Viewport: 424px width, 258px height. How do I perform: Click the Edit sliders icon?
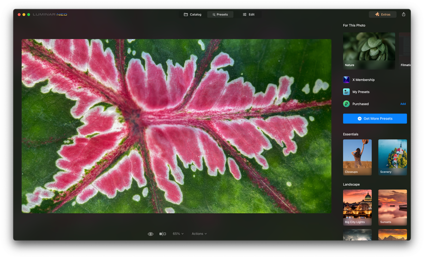[244, 15]
